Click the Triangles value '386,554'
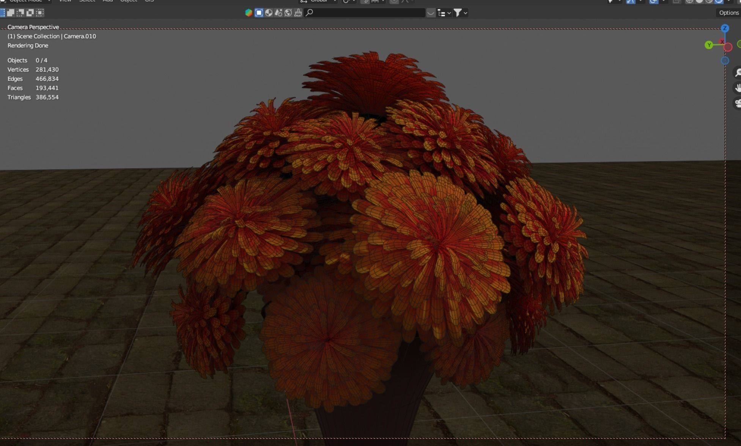The image size is (741, 446). [x=47, y=97]
